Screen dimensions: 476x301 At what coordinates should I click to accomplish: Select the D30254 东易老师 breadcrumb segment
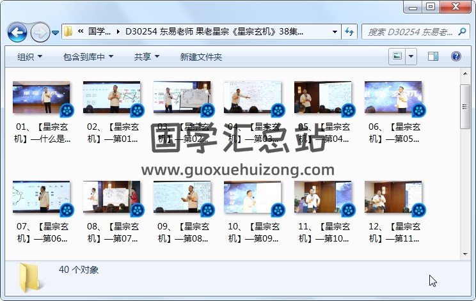click(x=214, y=31)
